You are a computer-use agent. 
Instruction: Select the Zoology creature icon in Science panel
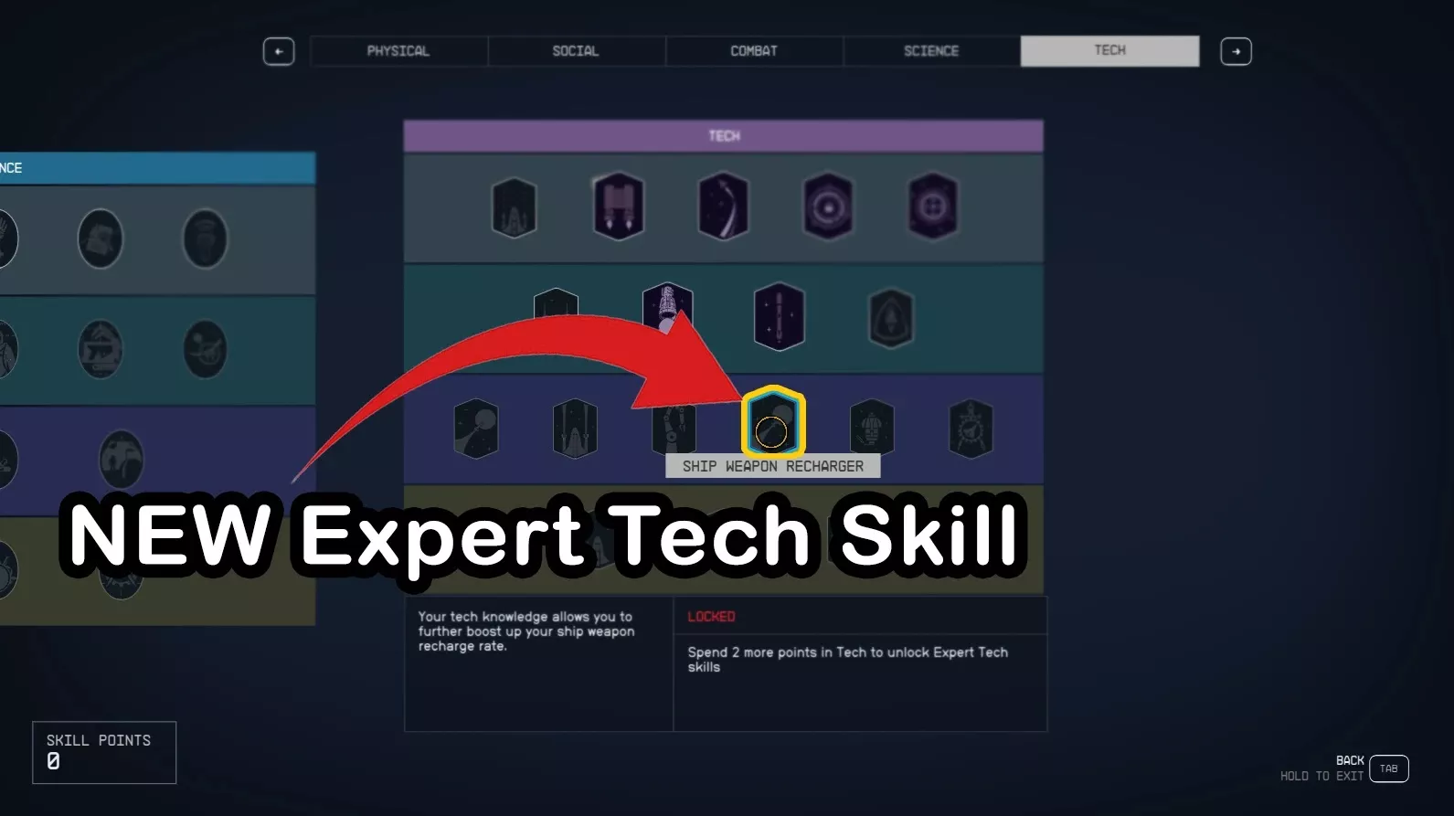pyautogui.click(x=206, y=349)
